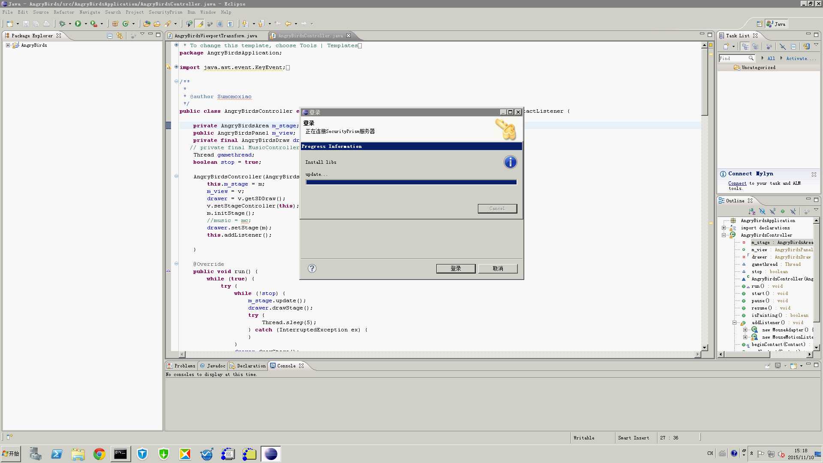Expand the AngryBirds project tree node
Screen dimensions: 823x463
coord(8,45)
